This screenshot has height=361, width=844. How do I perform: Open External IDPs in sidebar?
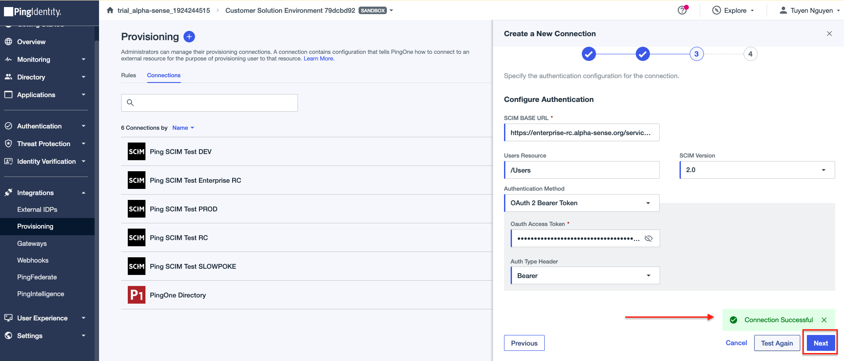(37, 209)
